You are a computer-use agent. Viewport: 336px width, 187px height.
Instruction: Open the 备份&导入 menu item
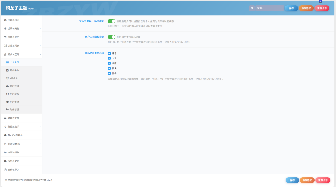click(22, 169)
